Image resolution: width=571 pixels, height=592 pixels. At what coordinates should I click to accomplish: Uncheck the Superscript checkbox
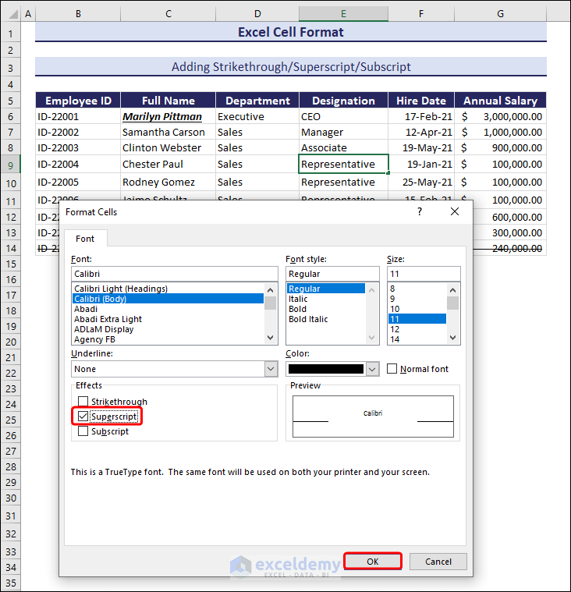(83, 416)
